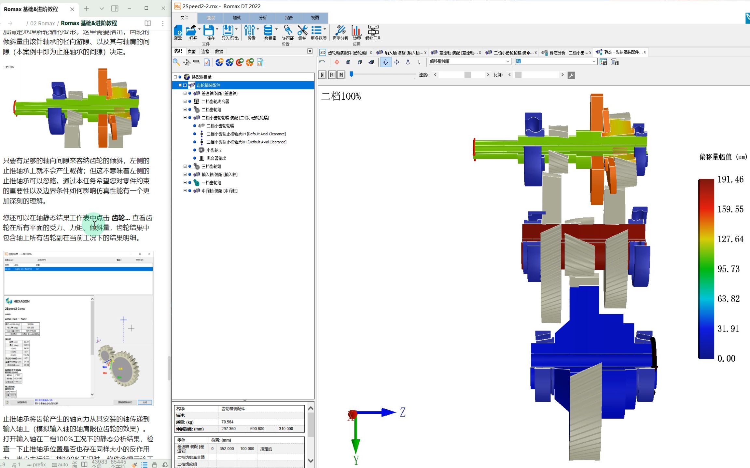Open the 数据库 database icon
This screenshot has height=468, width=750.
[268, 30]
